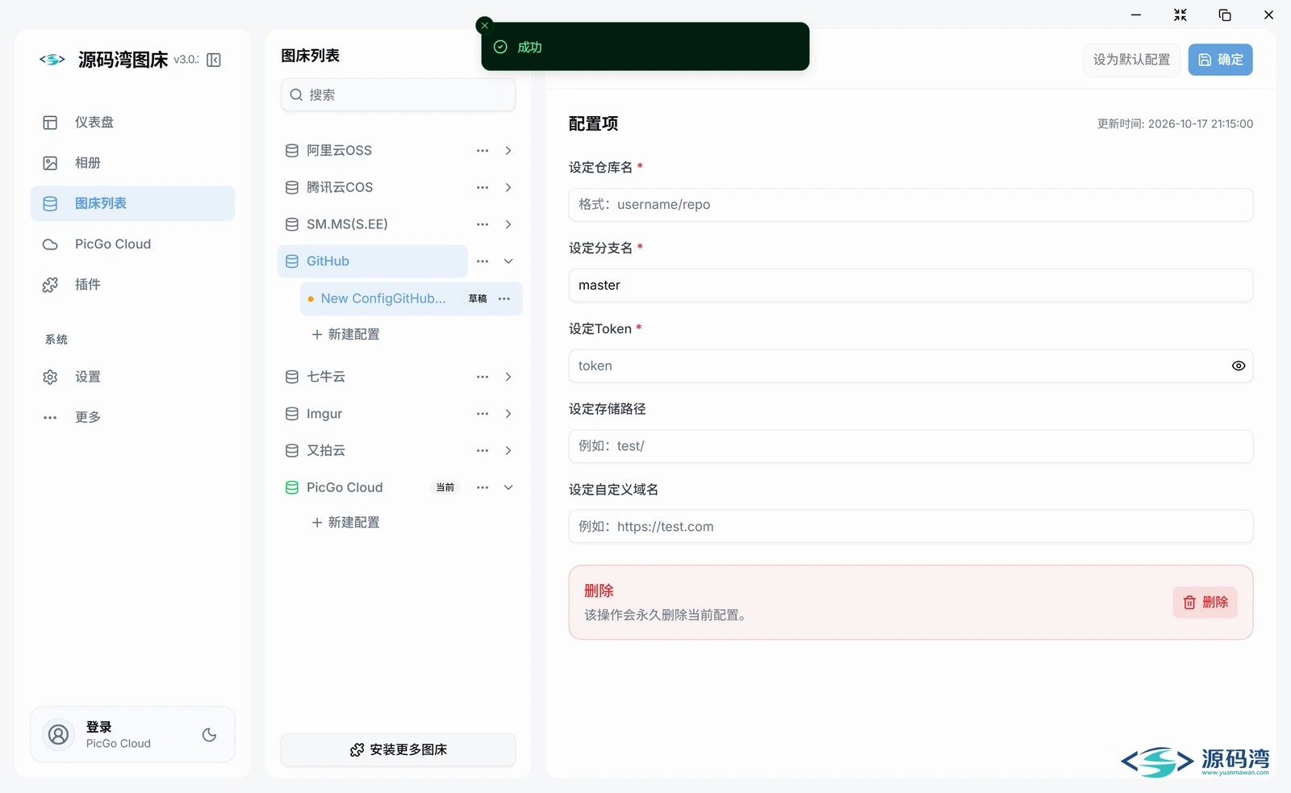Focus custom domain https://test.com field
The height and width of the screenshot is (793, 1291).
coord(910,527)
